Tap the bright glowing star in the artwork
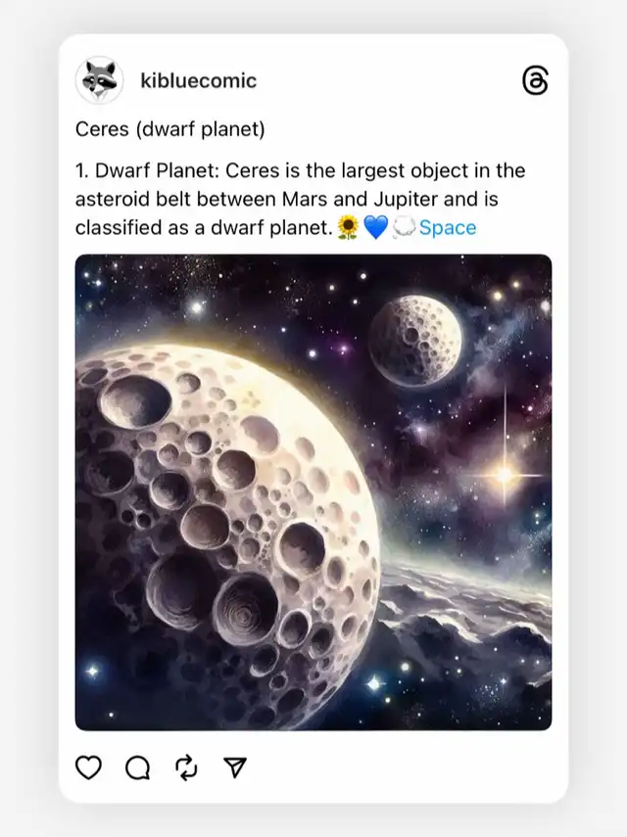Viewport: 627px width, 837px height. pyautogui.click(x=504, y=475)
